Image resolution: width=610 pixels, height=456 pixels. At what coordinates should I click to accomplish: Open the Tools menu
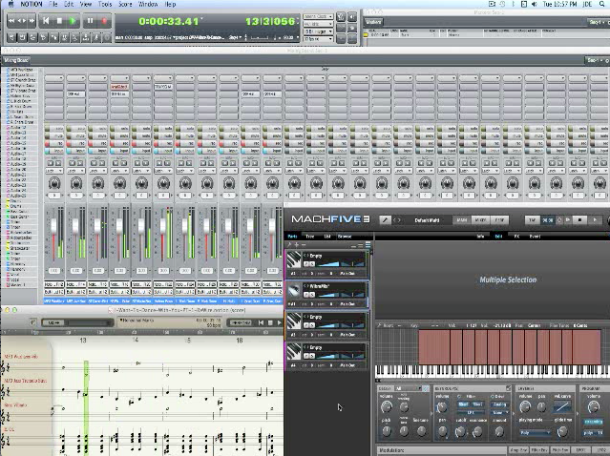105,4
